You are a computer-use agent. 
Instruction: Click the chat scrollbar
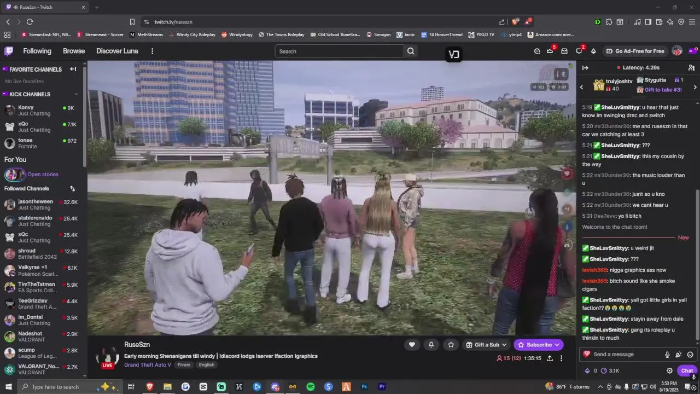coord(697,265)
